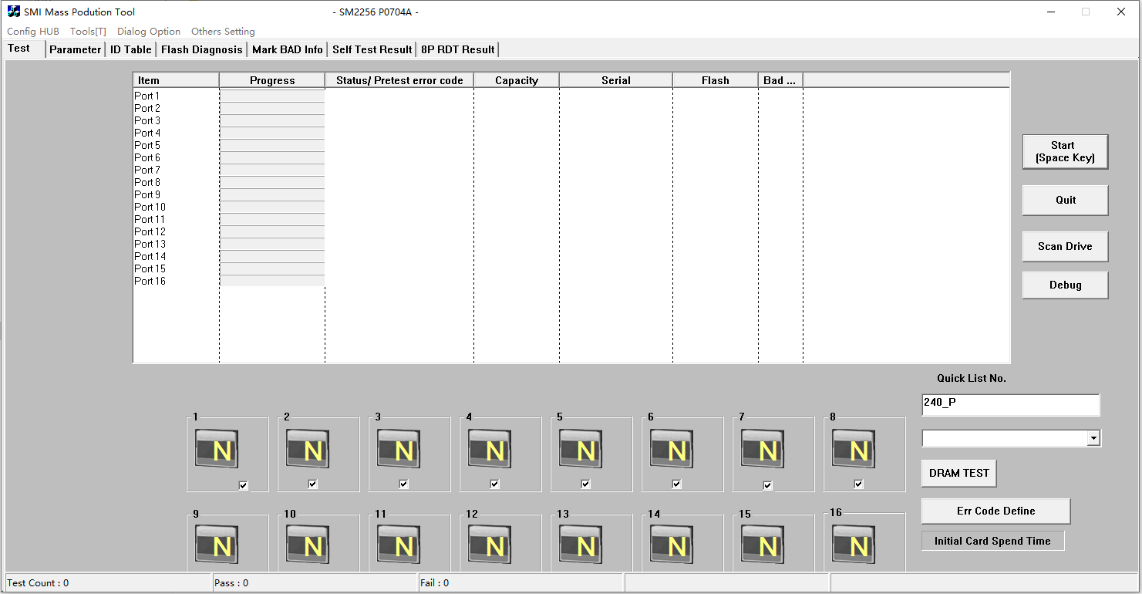This screenshot has width=1142, height=594.
Task: Click the Port 8 progress bar
Action: tap(272, 182)
